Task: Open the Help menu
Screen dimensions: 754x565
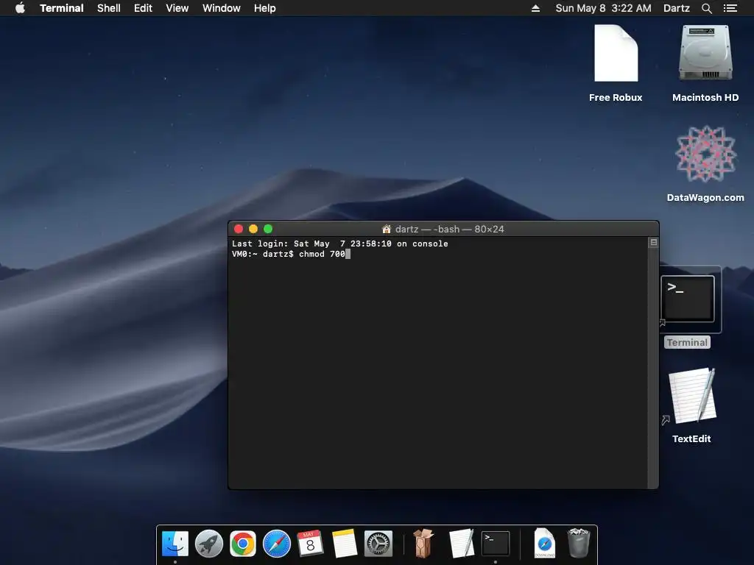Action: (264, 8)
